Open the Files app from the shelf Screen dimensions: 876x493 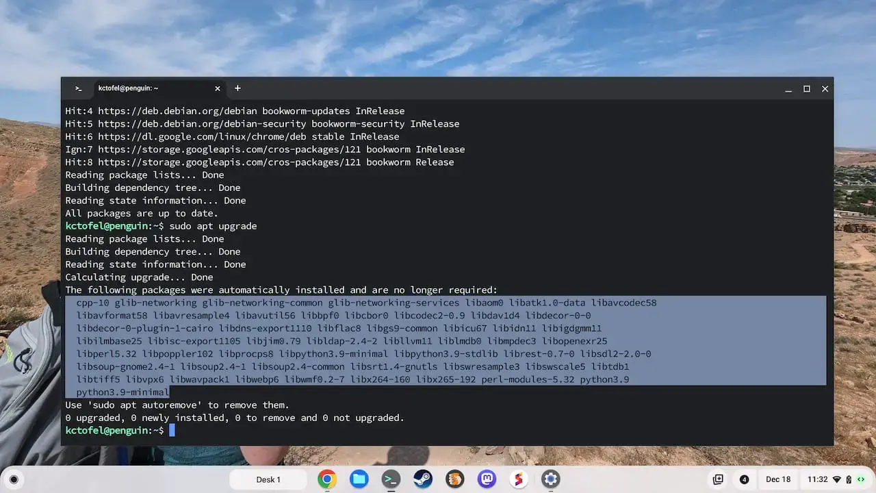pyautogui.click(x=359, y=479)
